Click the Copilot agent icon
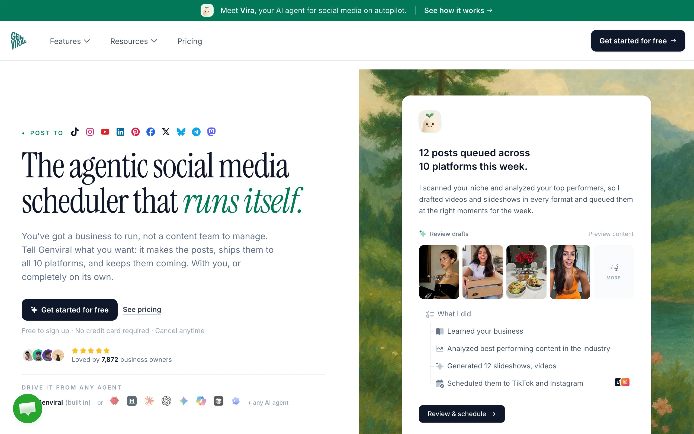The image size is (694, 434). (x=201, y=401)
